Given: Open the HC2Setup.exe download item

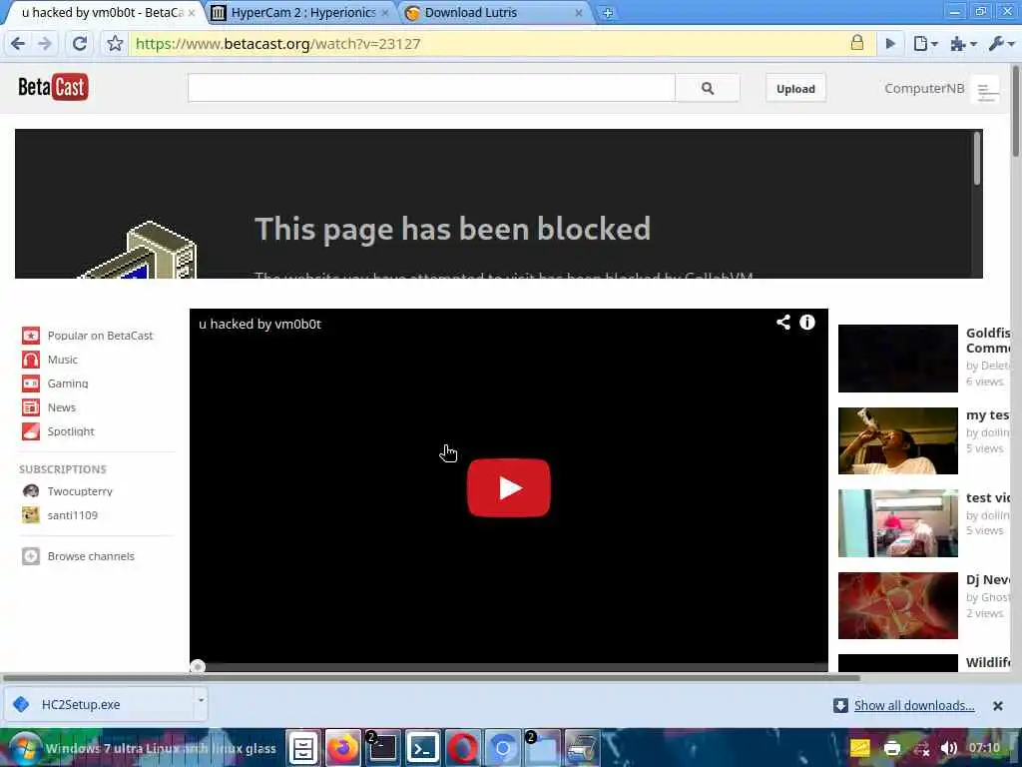Looking at the screenshot, I should (x=99, y=704).
